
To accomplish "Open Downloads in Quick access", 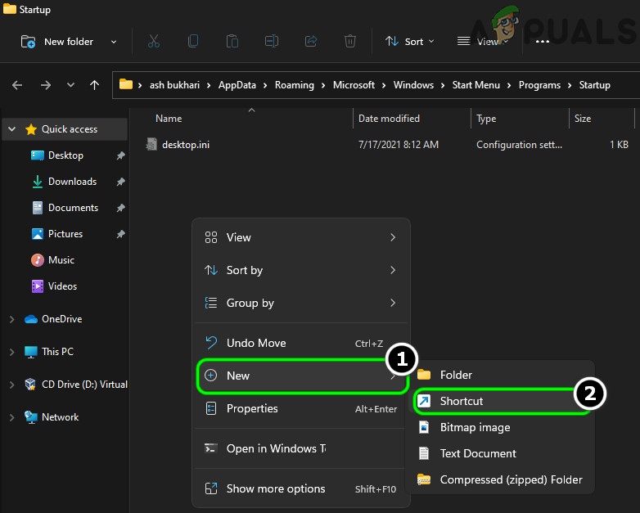I will coord(72,182).
